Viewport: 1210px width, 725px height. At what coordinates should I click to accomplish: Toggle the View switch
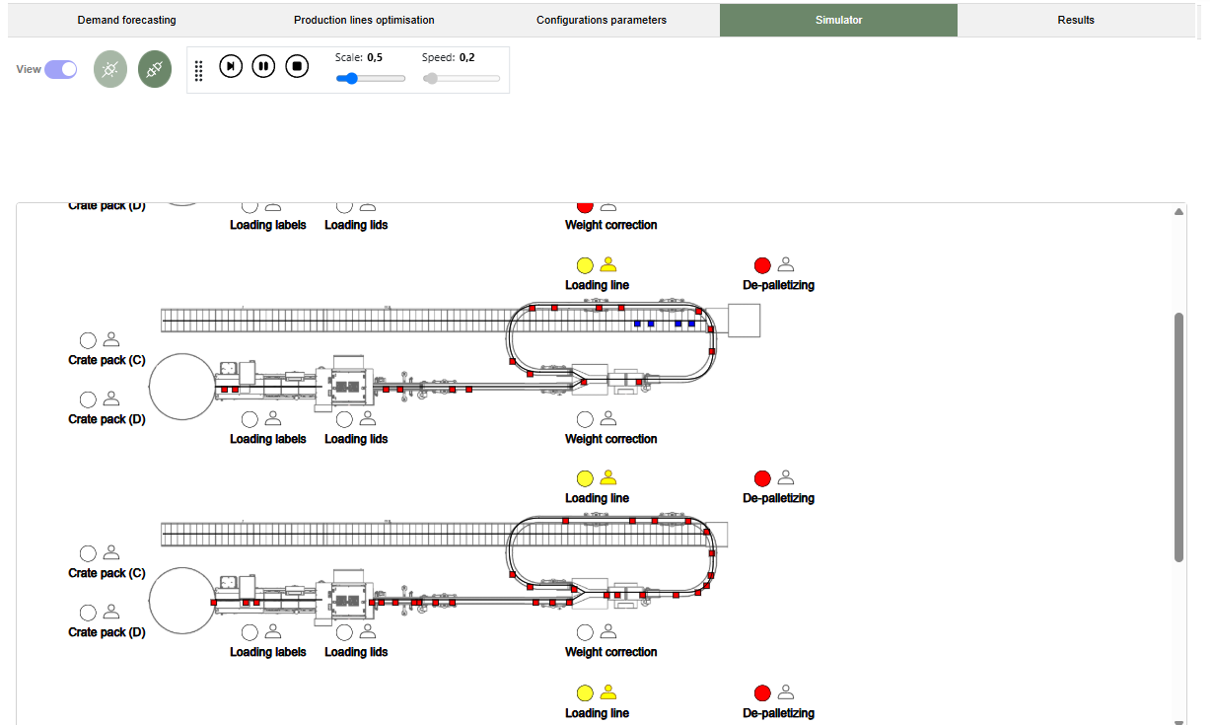pyautogui.click(x=60, y=69)
